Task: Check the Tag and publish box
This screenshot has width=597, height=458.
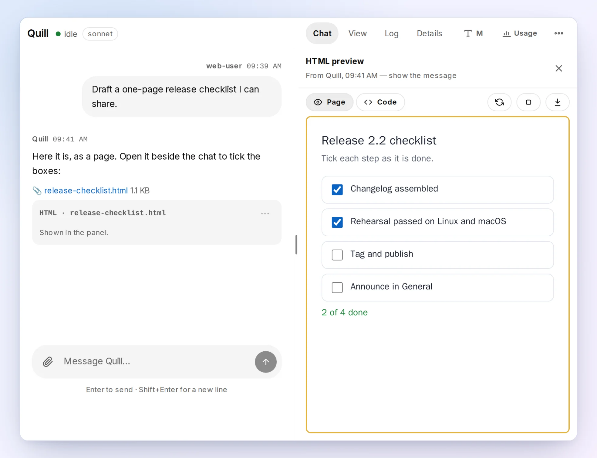Action: [337, 255]
